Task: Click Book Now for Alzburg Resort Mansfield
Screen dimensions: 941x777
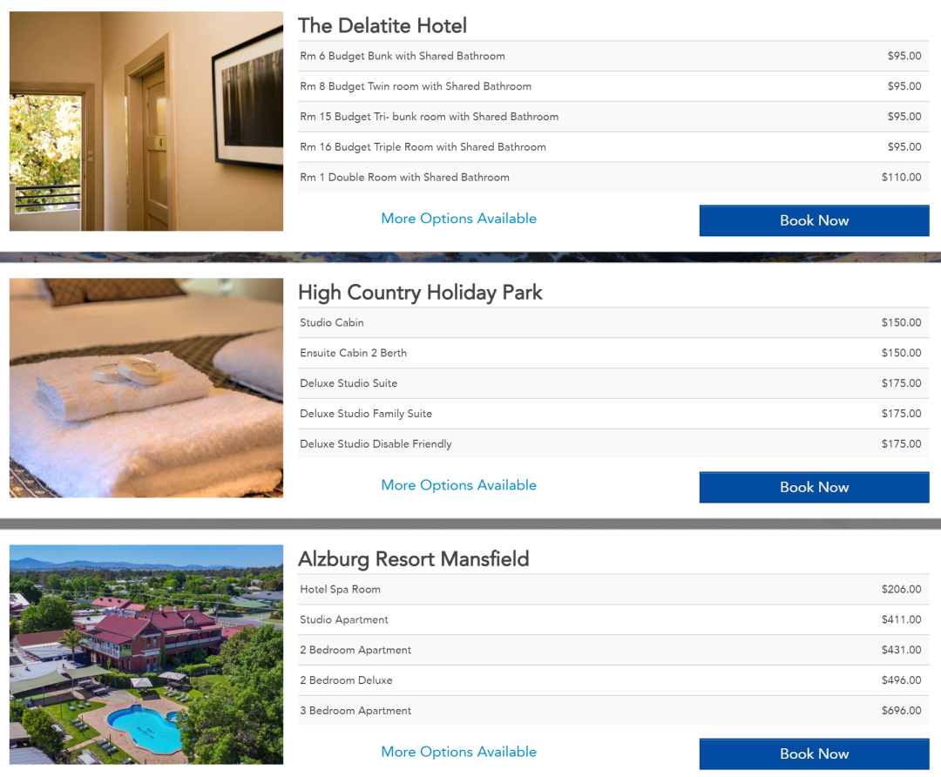Action: pyautogui.click(x=814, y=753)
